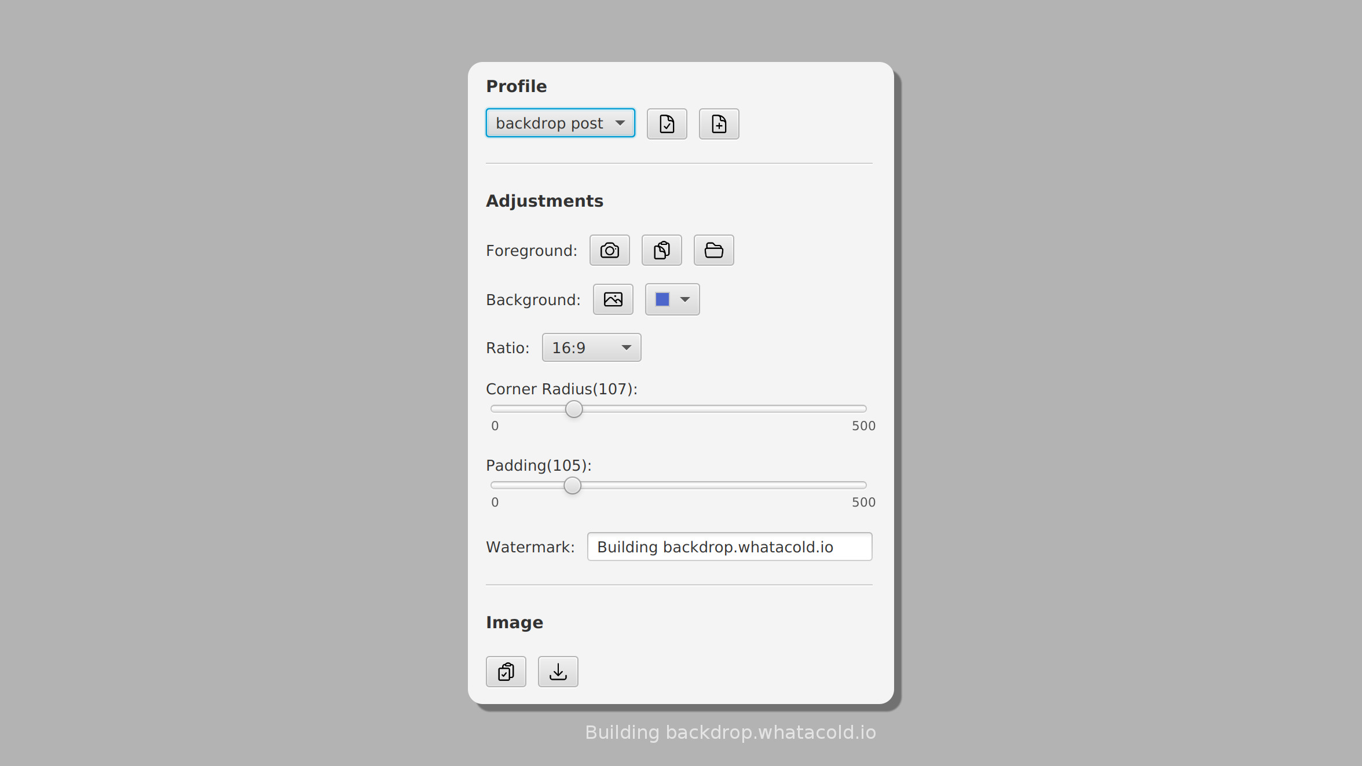Viewport: 1362px width, 766px height.
Task: Click the Padding slider handle
Action: click(x=572, y=485)
